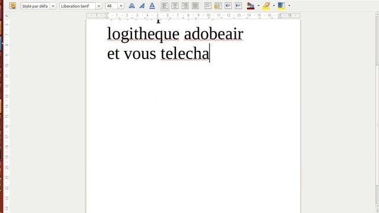Apply the highlighting color
Screen dimensions: 379x213
point(266,6)
